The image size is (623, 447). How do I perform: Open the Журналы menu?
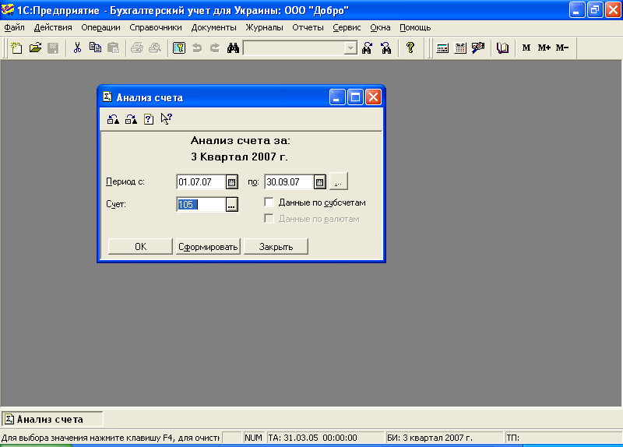264,27
